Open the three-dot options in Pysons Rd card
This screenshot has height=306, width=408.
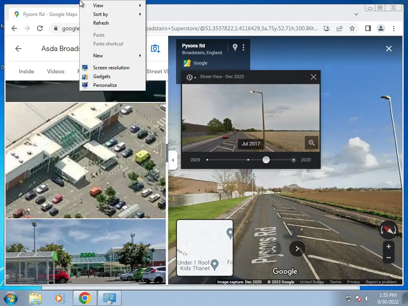[x=243, y=47]
